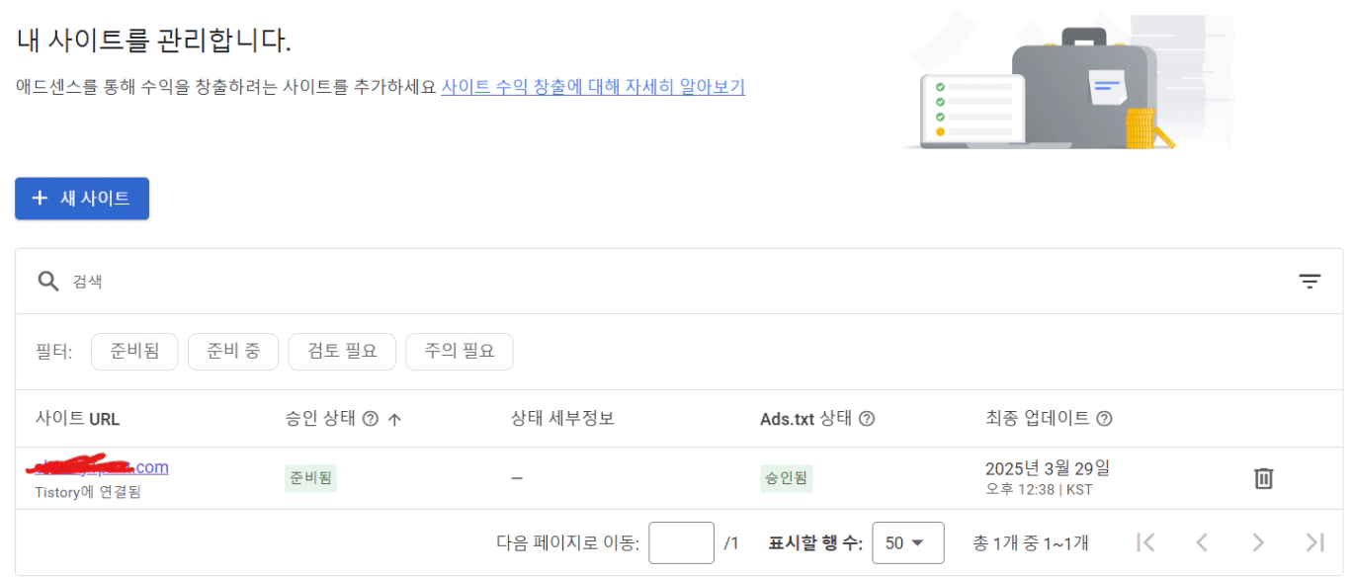Go to previous page arrow
1352x579 pixels.
(x=1202, y=542)
